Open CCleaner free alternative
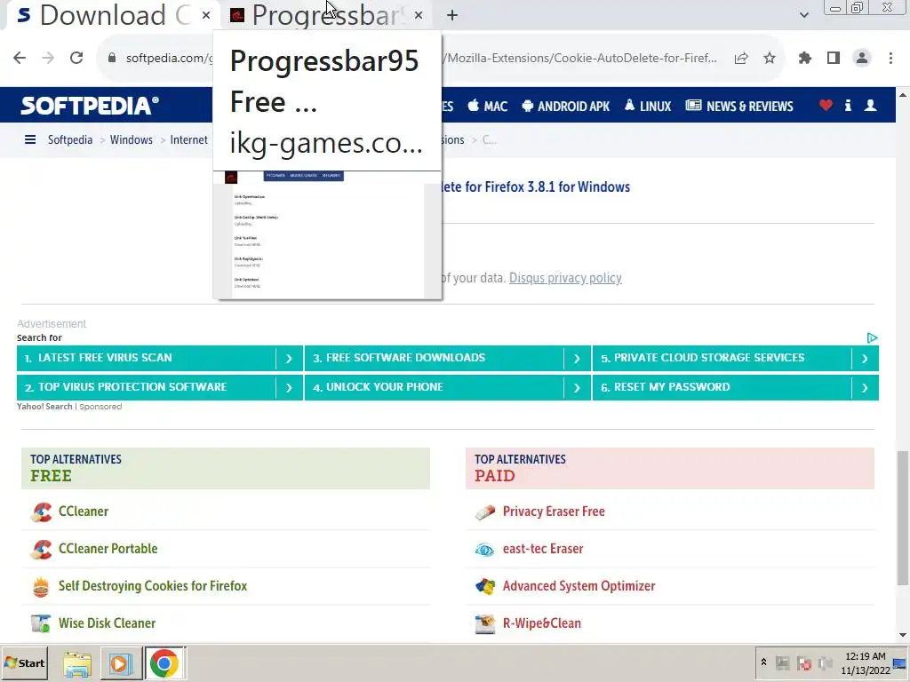 pyautogui.click(x=84, y=511)
